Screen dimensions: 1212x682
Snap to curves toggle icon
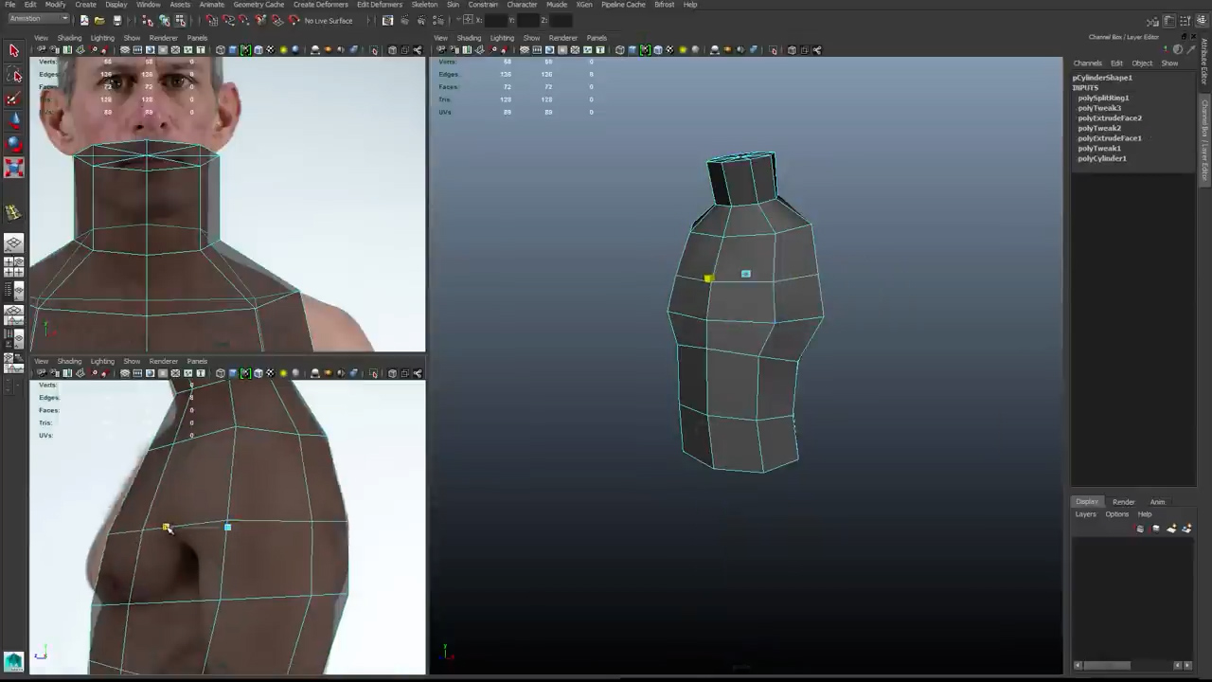(x=227, y=20)
